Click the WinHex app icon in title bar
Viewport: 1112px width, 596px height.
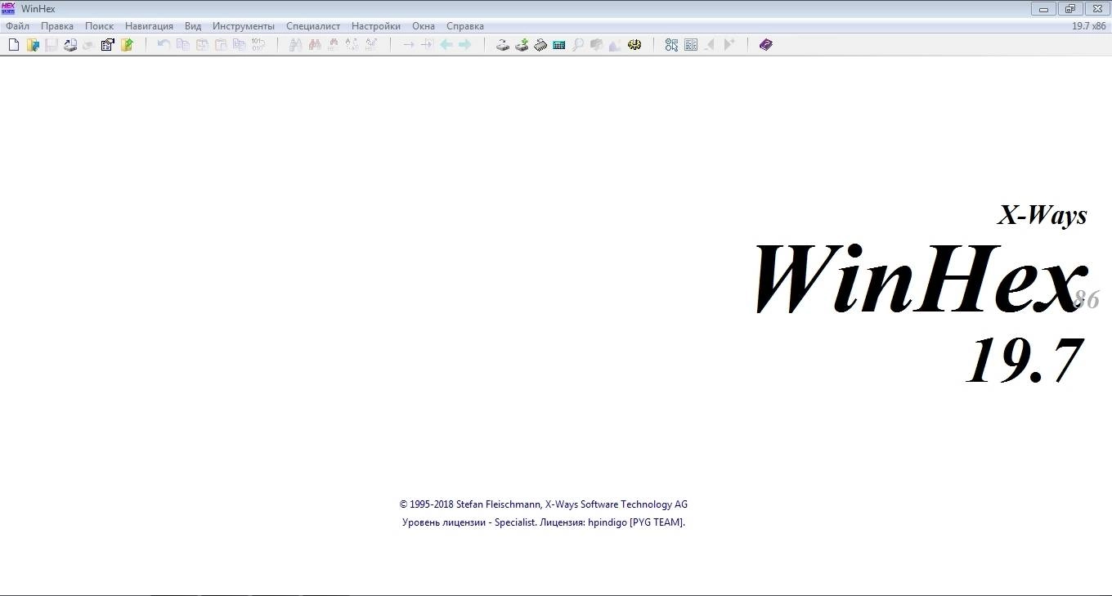click(x=8, y=8)
